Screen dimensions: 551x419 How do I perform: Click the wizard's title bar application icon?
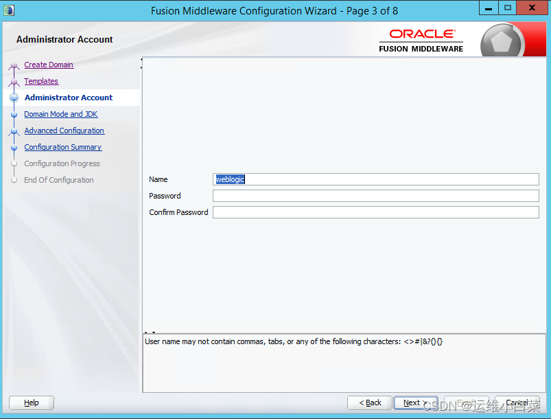click(x=9, y=10)
